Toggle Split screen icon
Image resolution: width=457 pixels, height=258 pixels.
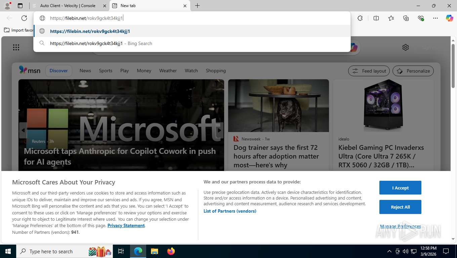click(376, 18)
